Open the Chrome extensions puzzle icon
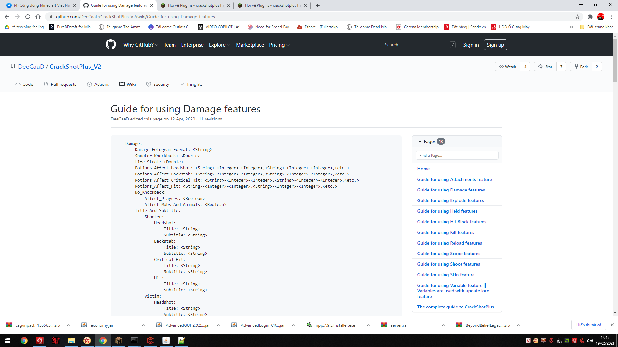The image size is (618, 347). tap(590, 17)
